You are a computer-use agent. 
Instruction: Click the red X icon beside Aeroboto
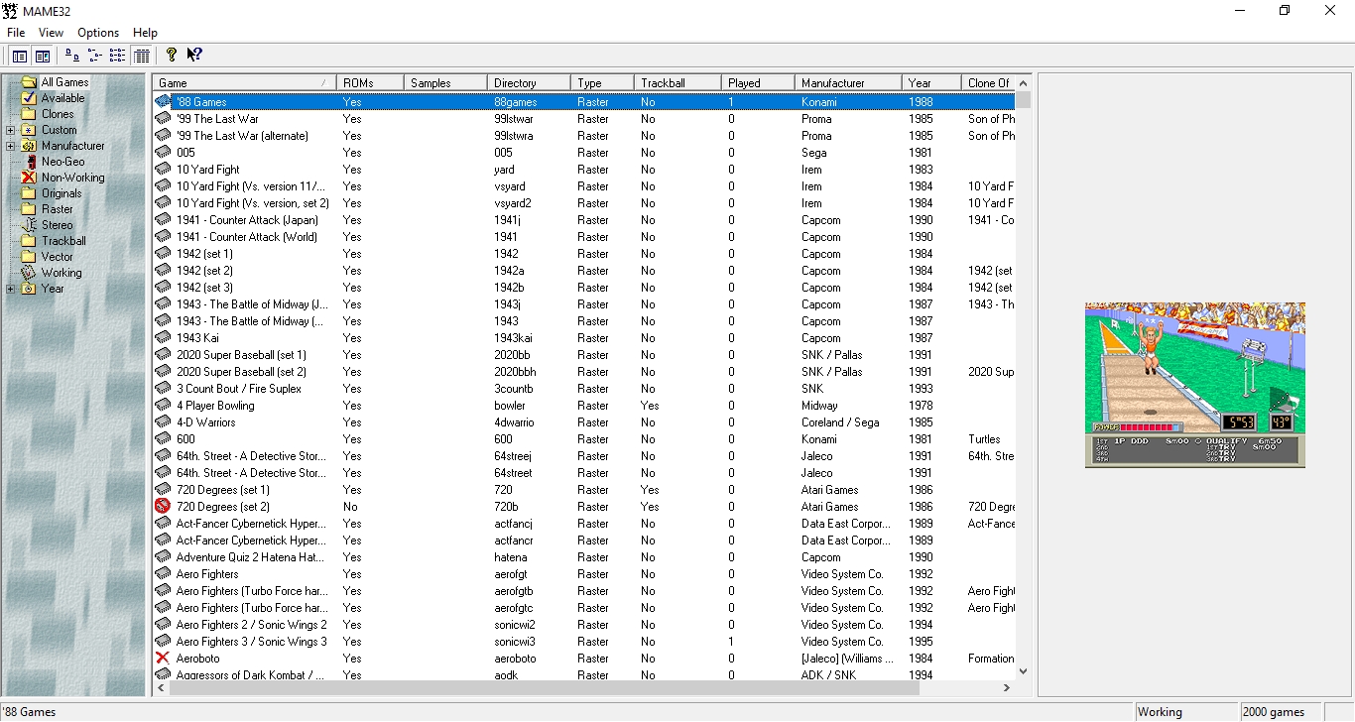(164, 658)
